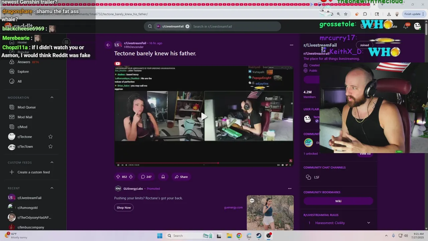Click the Joined button for r/LivestreamFail
The image size is (428, 241).
coord(364,45)
